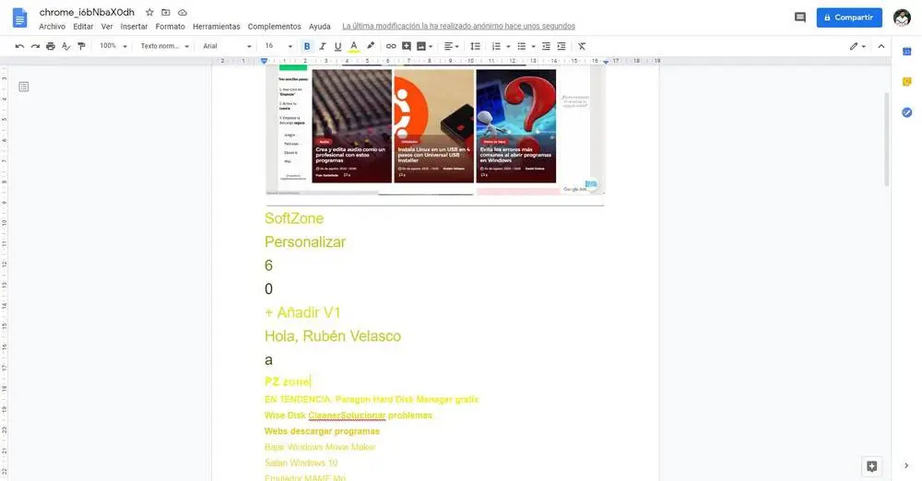Redo the last action
922x481 pixels.
click(35, 46)
